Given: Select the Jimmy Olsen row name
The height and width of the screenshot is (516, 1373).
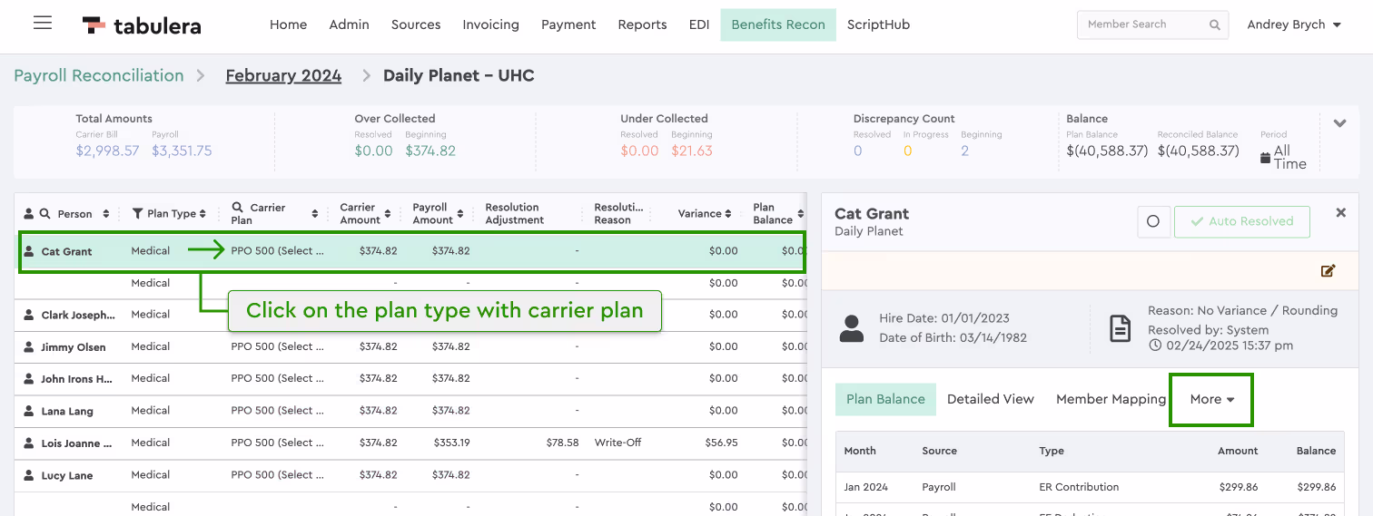Looking at the screenshot, I should pyautogui.click(x=74, y=346).
